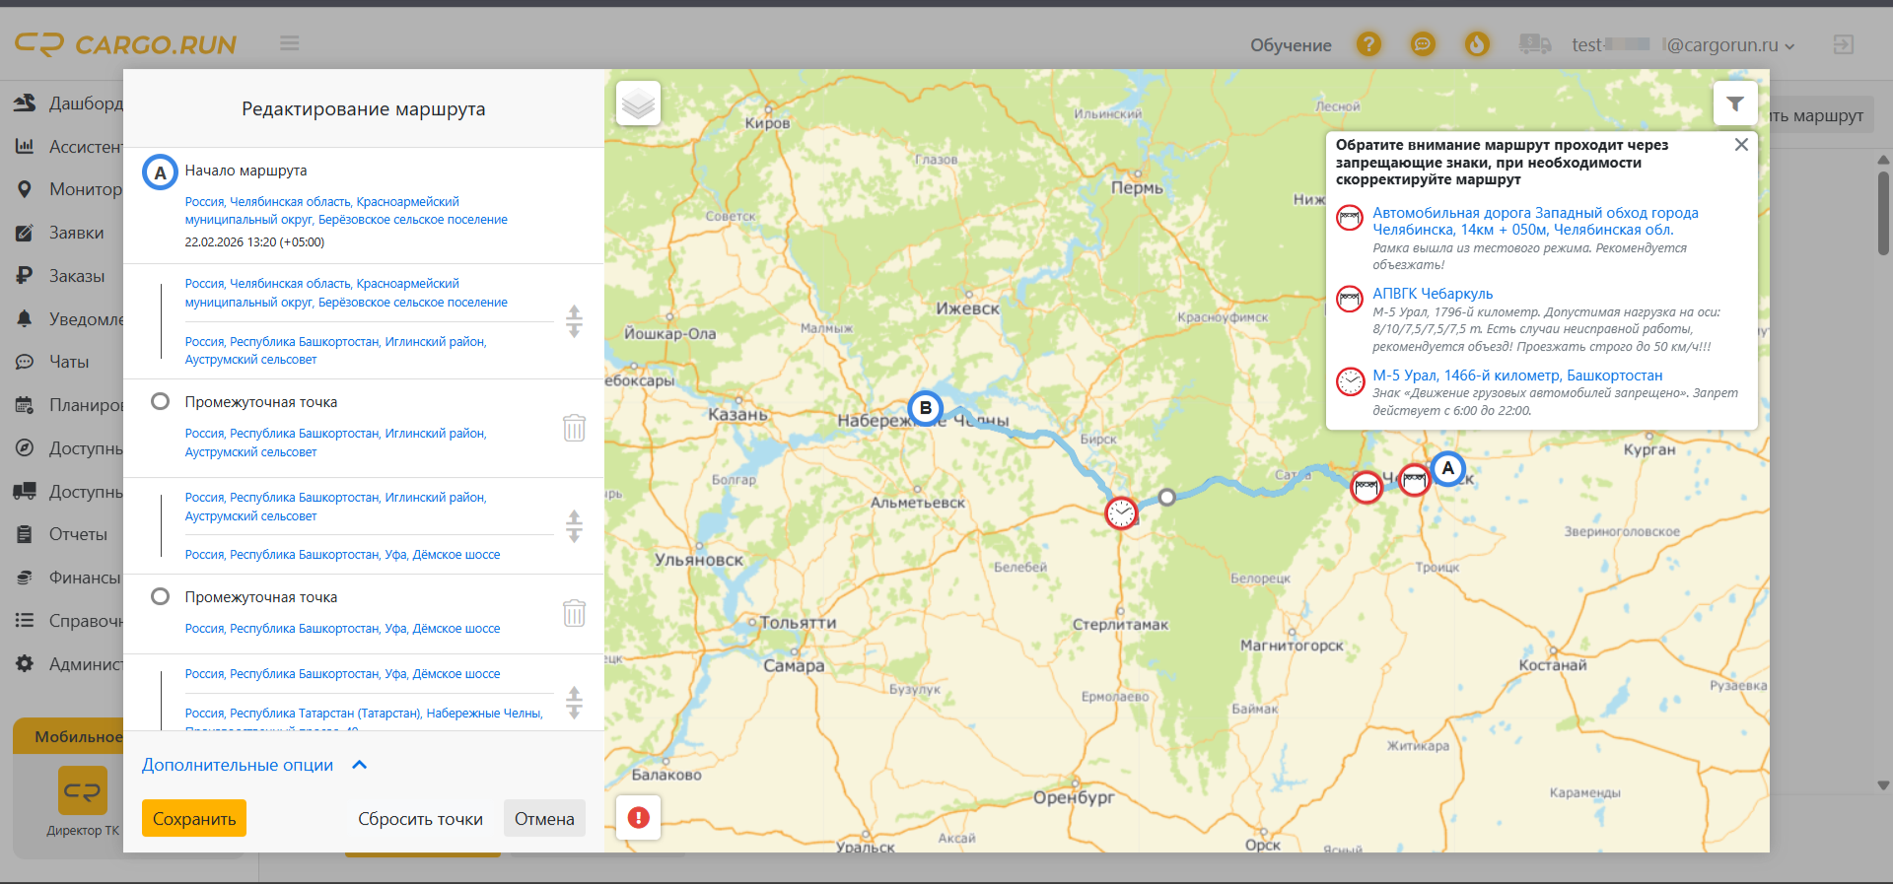Delete the first intermediate point with trash icon
Viewport: 1893px width, 884px height.
click(x=574, y=428)
